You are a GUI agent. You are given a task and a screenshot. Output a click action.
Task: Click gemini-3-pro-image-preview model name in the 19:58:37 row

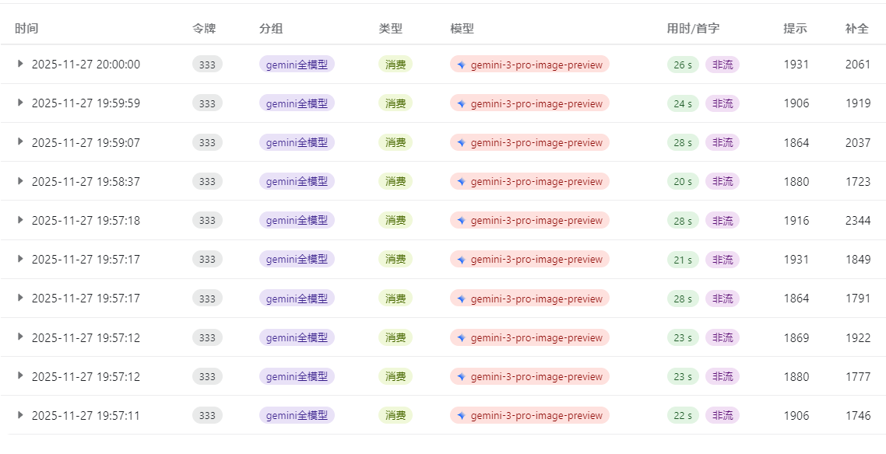click(x=536, y=182)
